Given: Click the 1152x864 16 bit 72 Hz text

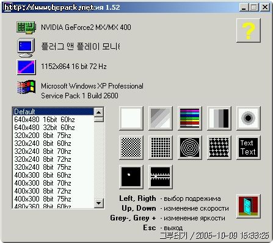Looking at the screenshot, I should (x=74, y=67).
